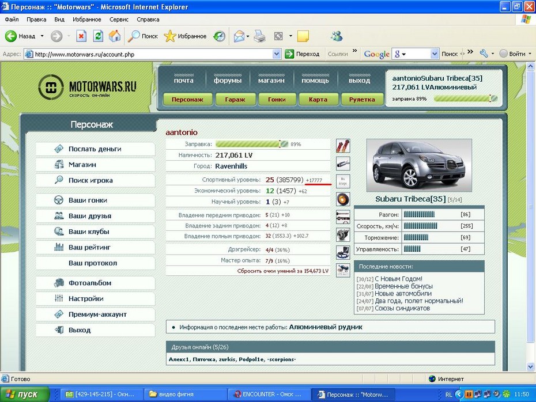Open the Файл menu
Image resolution: width=536 pixels, height=402 pixels.
click(x=12, y=20)
